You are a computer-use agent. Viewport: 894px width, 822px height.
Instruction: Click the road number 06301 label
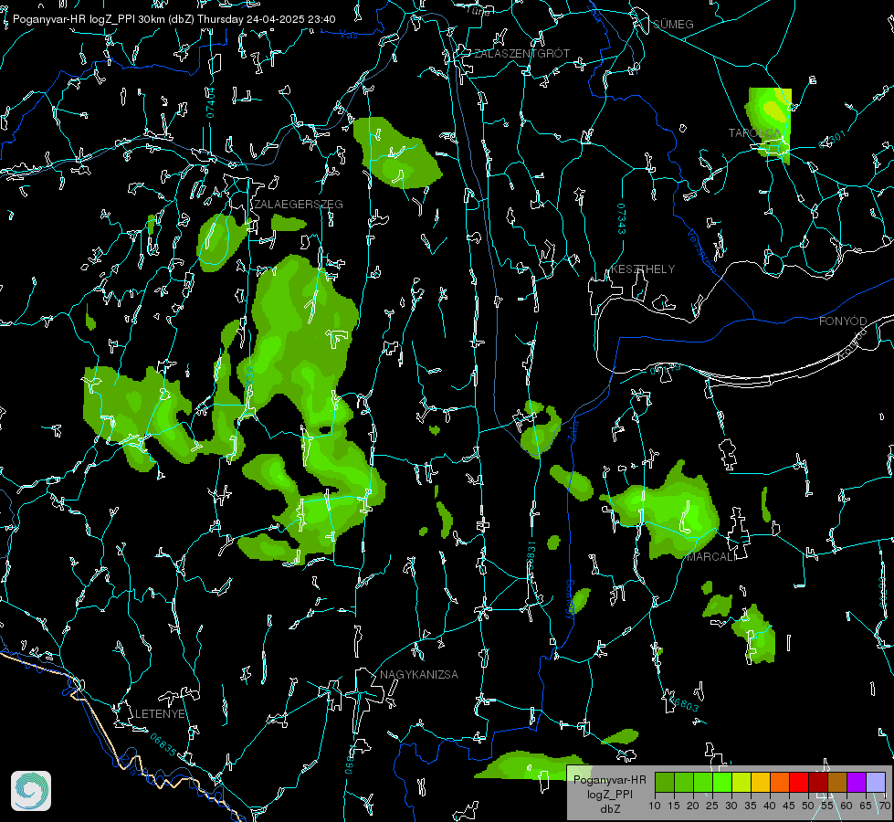[x=833, y=140]
